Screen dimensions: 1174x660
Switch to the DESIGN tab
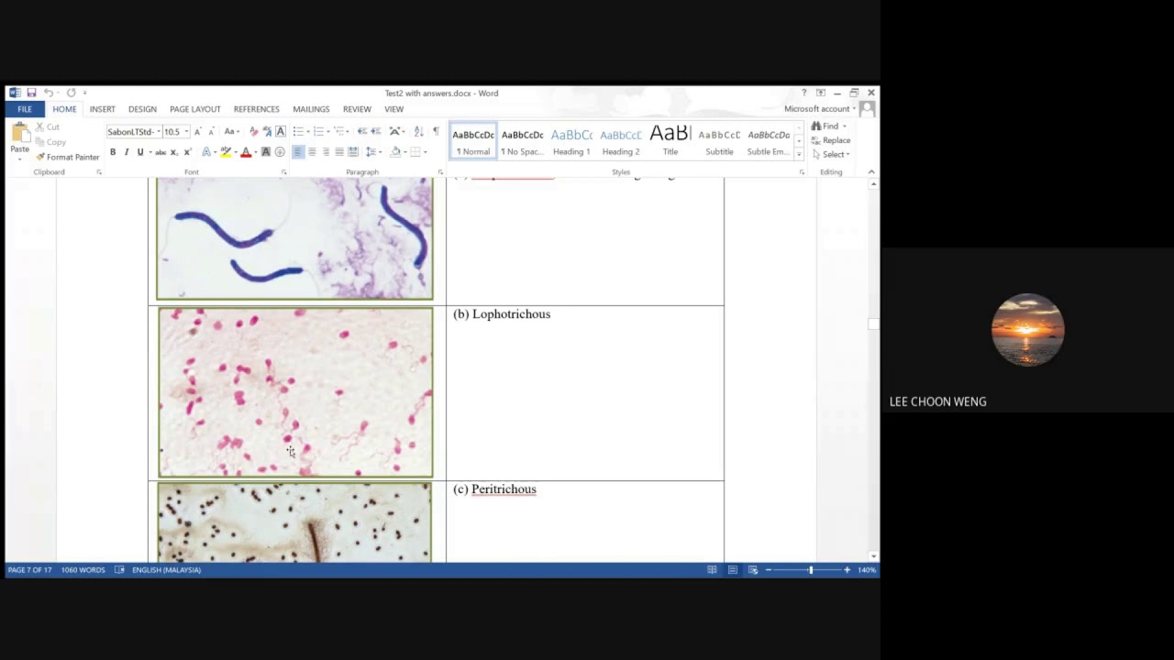[x=142, y=109]
